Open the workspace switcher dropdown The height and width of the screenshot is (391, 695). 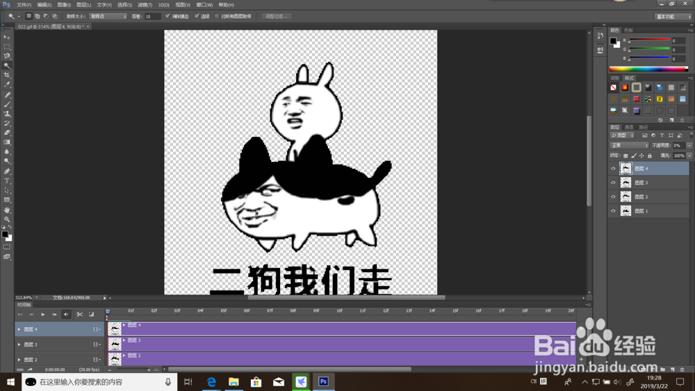pyautogui.click(x=673, y=17)
